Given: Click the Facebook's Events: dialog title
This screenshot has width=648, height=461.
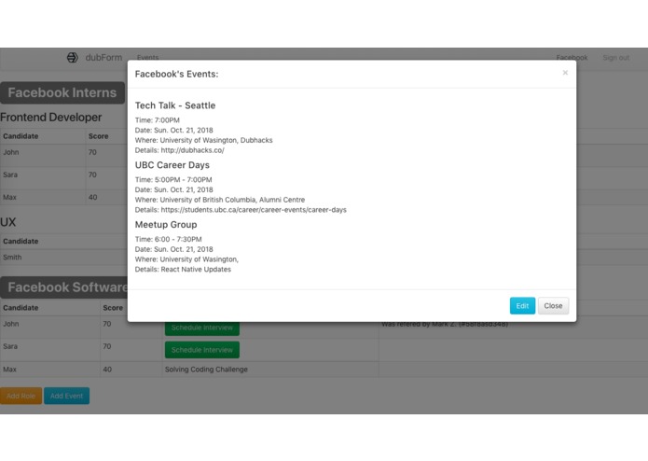Looking at the screenshot, I should point(176,74).
